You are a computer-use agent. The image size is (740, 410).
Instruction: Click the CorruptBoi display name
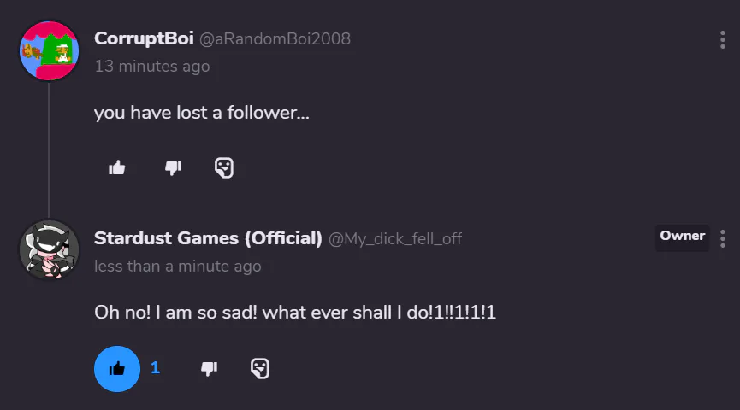point(144,39)
